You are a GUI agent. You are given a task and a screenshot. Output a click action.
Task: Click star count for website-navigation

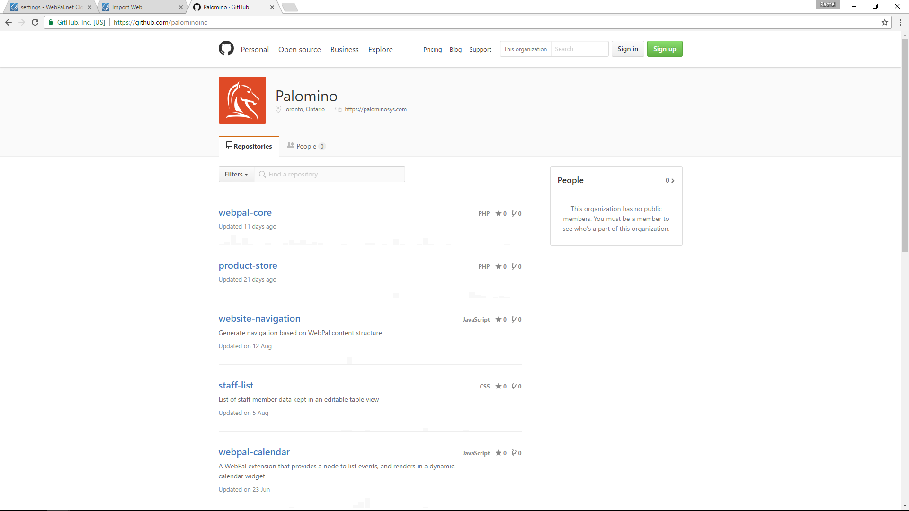click(x=501, y=320)
